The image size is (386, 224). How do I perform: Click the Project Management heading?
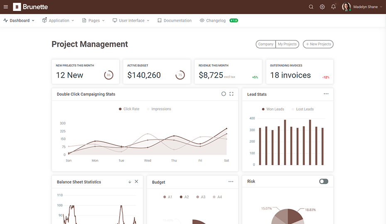click(90, 44)
